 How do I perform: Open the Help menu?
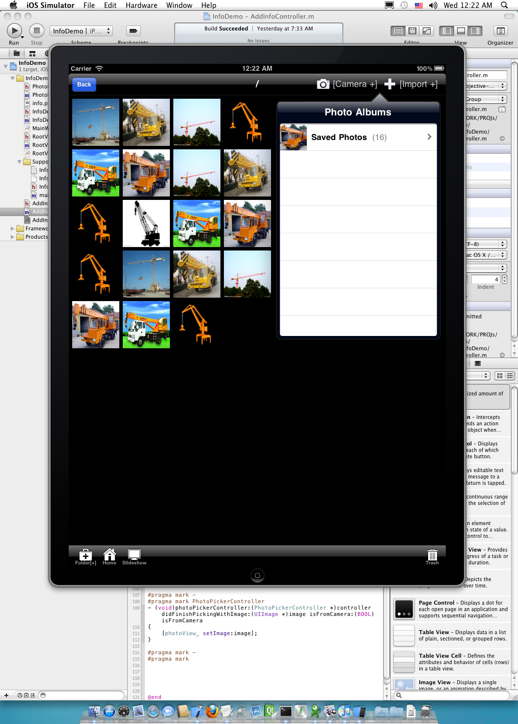pos(209,5)
